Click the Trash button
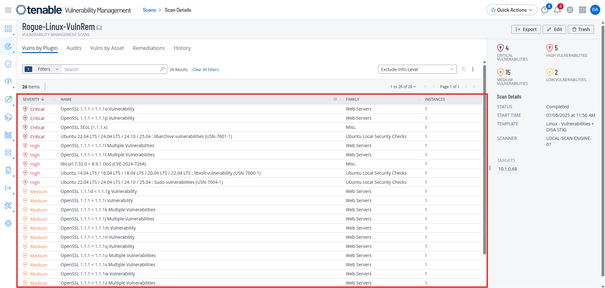Viewport: 605px width, 288px height. coord(581,29)
